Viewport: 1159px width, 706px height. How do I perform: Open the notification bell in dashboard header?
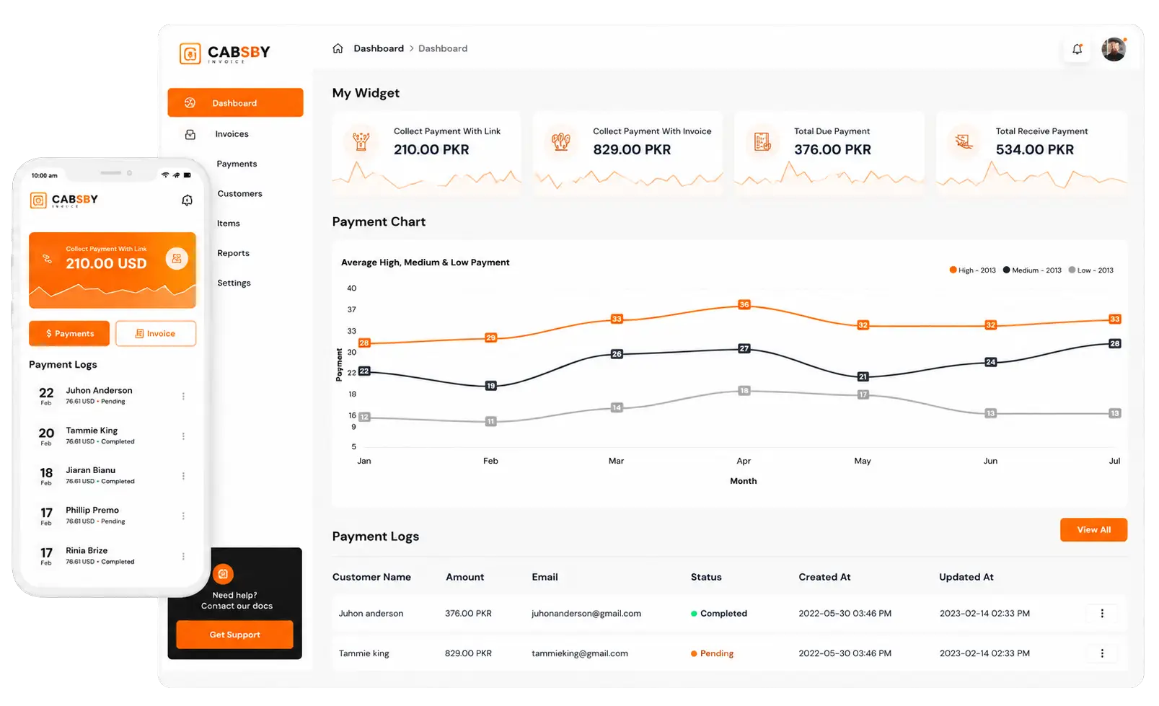(x=1077, y=49)
